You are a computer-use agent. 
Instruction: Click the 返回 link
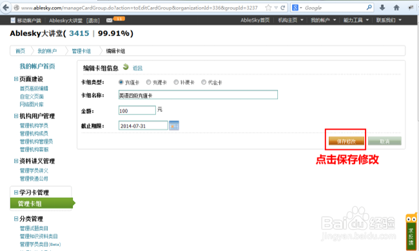(x=137, y=68)
